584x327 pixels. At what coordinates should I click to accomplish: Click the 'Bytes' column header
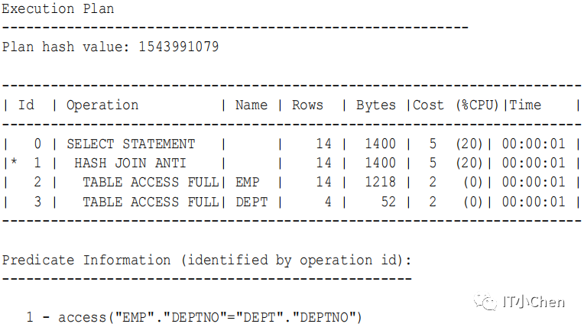click(376, 105)
